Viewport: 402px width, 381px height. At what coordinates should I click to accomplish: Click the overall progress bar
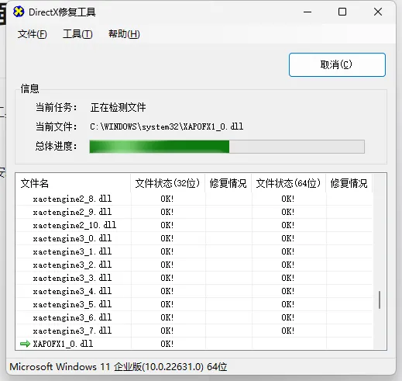point(227,147)
